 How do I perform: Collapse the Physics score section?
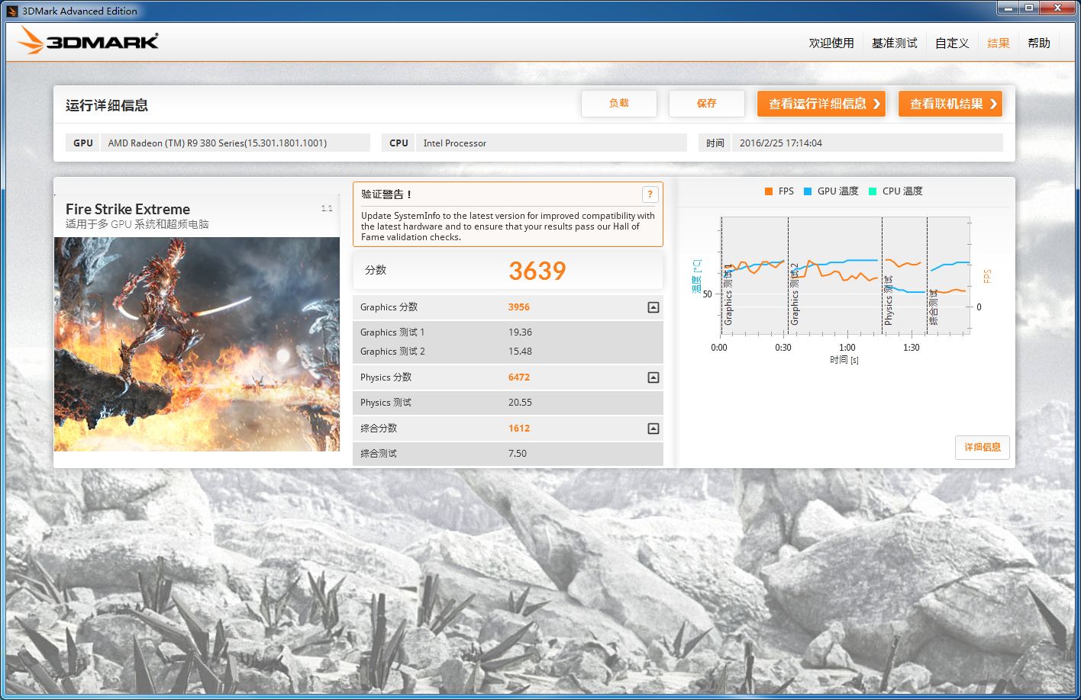pos(653,377)
